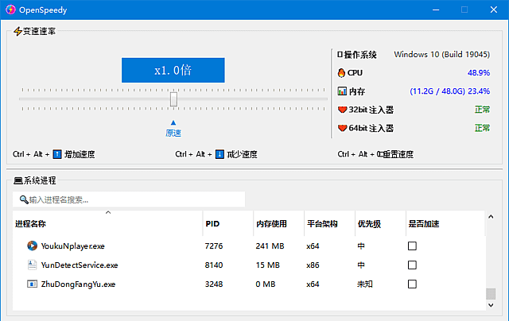Click the process list scrollbar thumb
The width and height of the screenshot is (509, 321).
(491, 294)
